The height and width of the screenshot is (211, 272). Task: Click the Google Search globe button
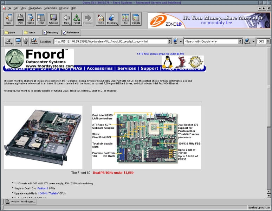coord(247,41)
